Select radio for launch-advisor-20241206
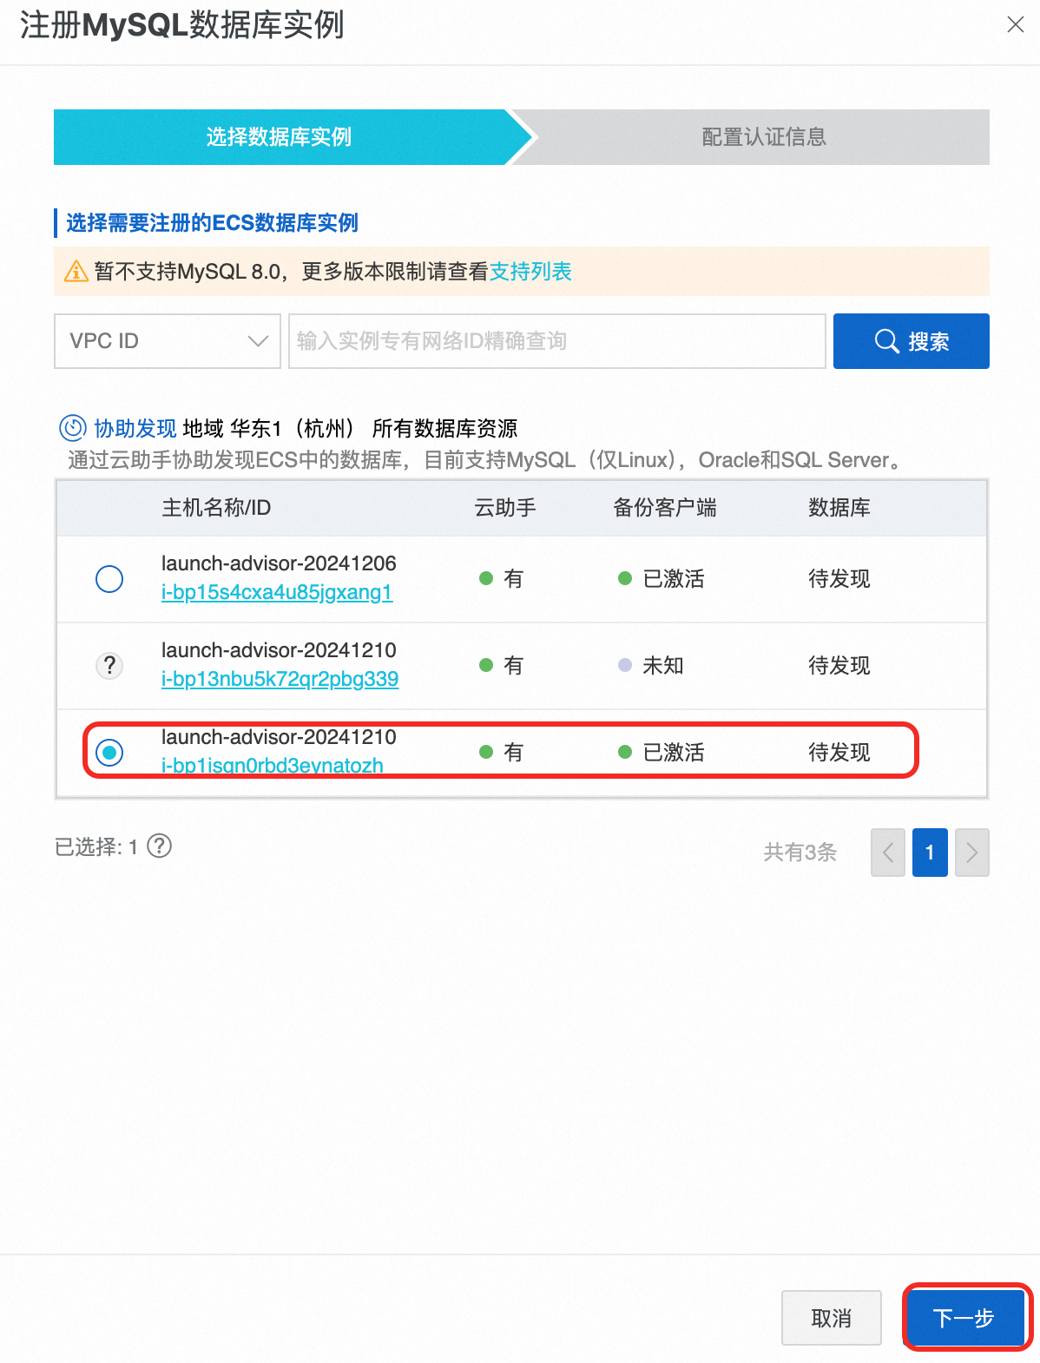This screenshot has height=1363, width=1040. click(x=109, y=579)
